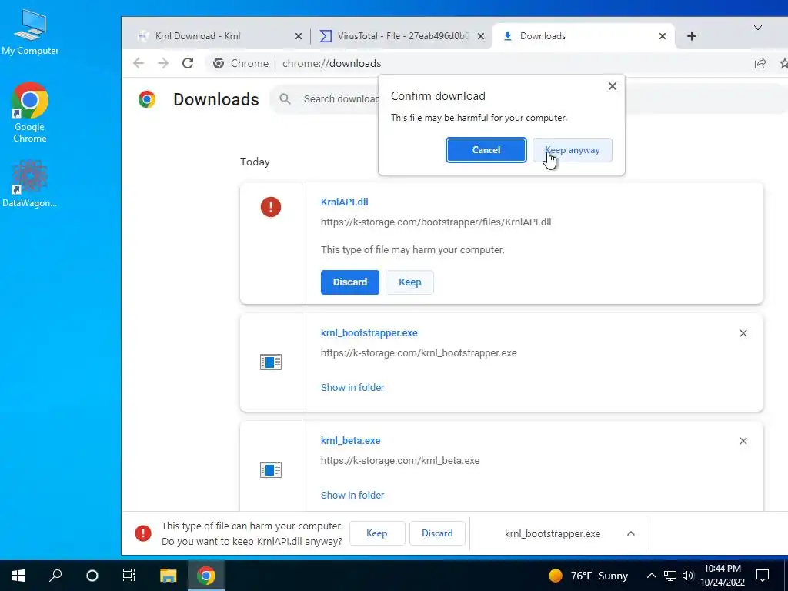This screenshot has height=591, width=788.
Task: Go back in browser history
Action: coord(139,63)
